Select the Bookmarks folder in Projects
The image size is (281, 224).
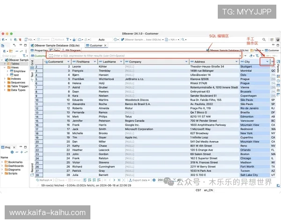pyautogui.click(x=15, y=162)
